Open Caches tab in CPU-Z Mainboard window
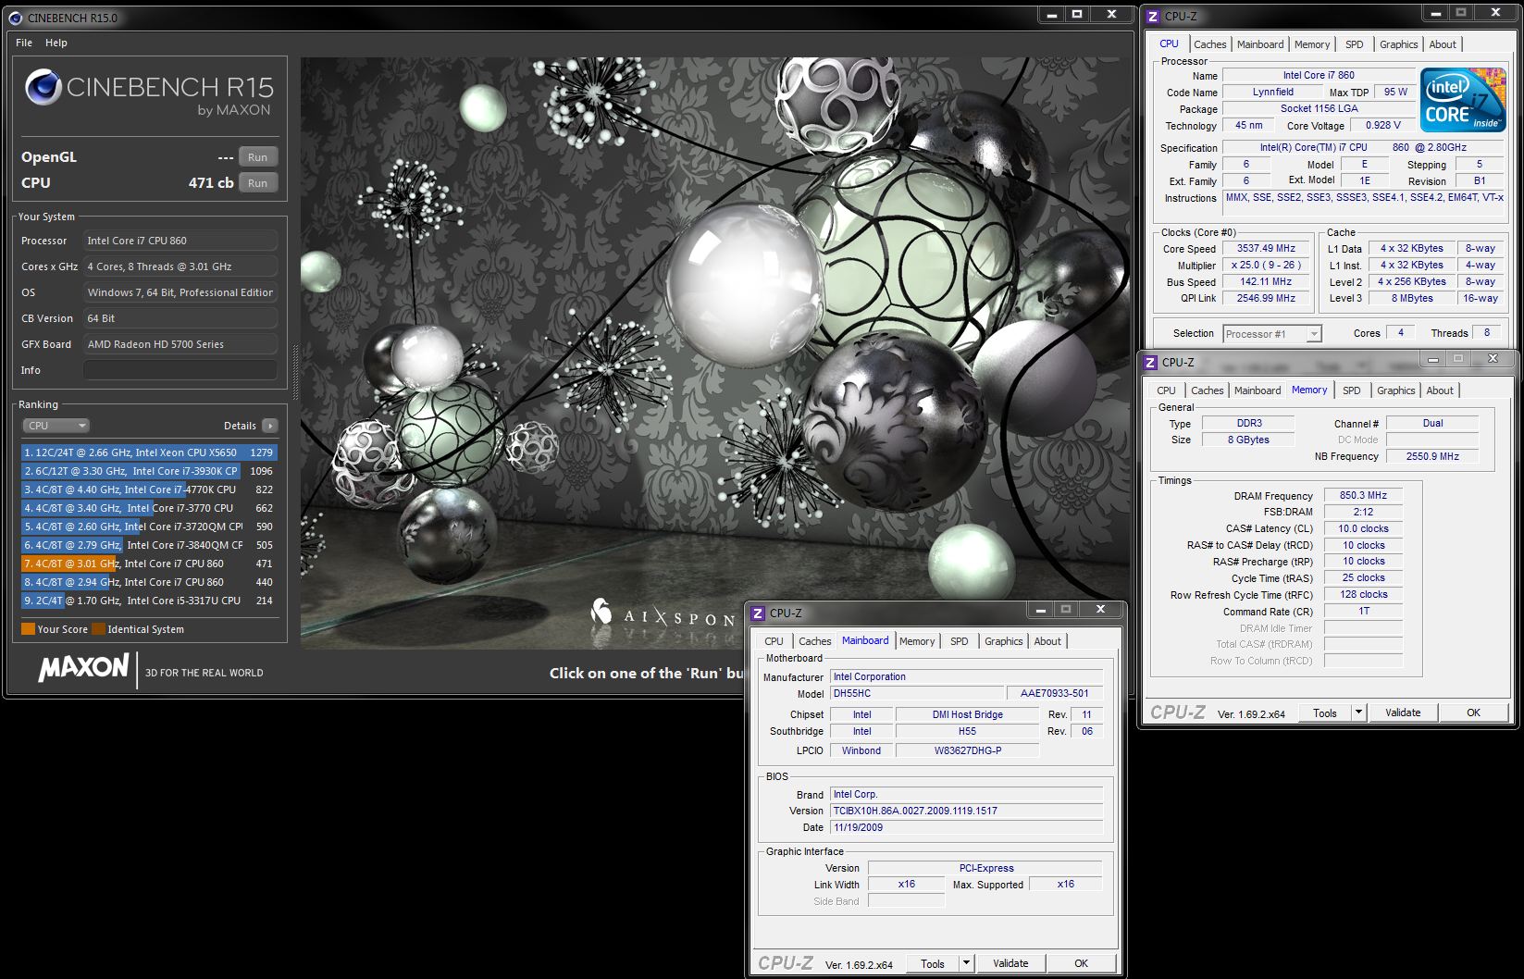 tap(814, 641)
